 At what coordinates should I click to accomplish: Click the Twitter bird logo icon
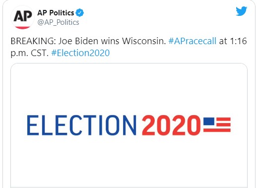[242, 11]
